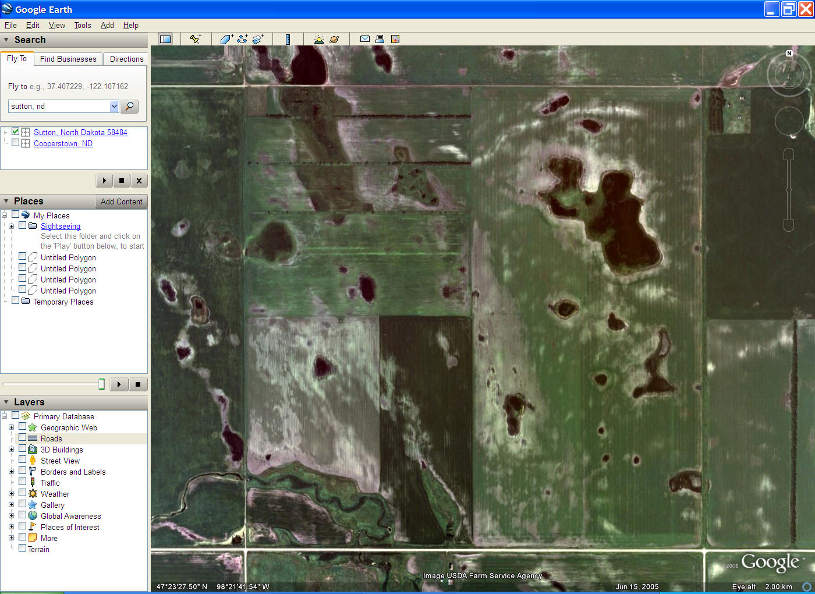Viewport: 815px width, 594px height.
Task: Expand the Geographic Web layer
Action: tap(11, 427)
